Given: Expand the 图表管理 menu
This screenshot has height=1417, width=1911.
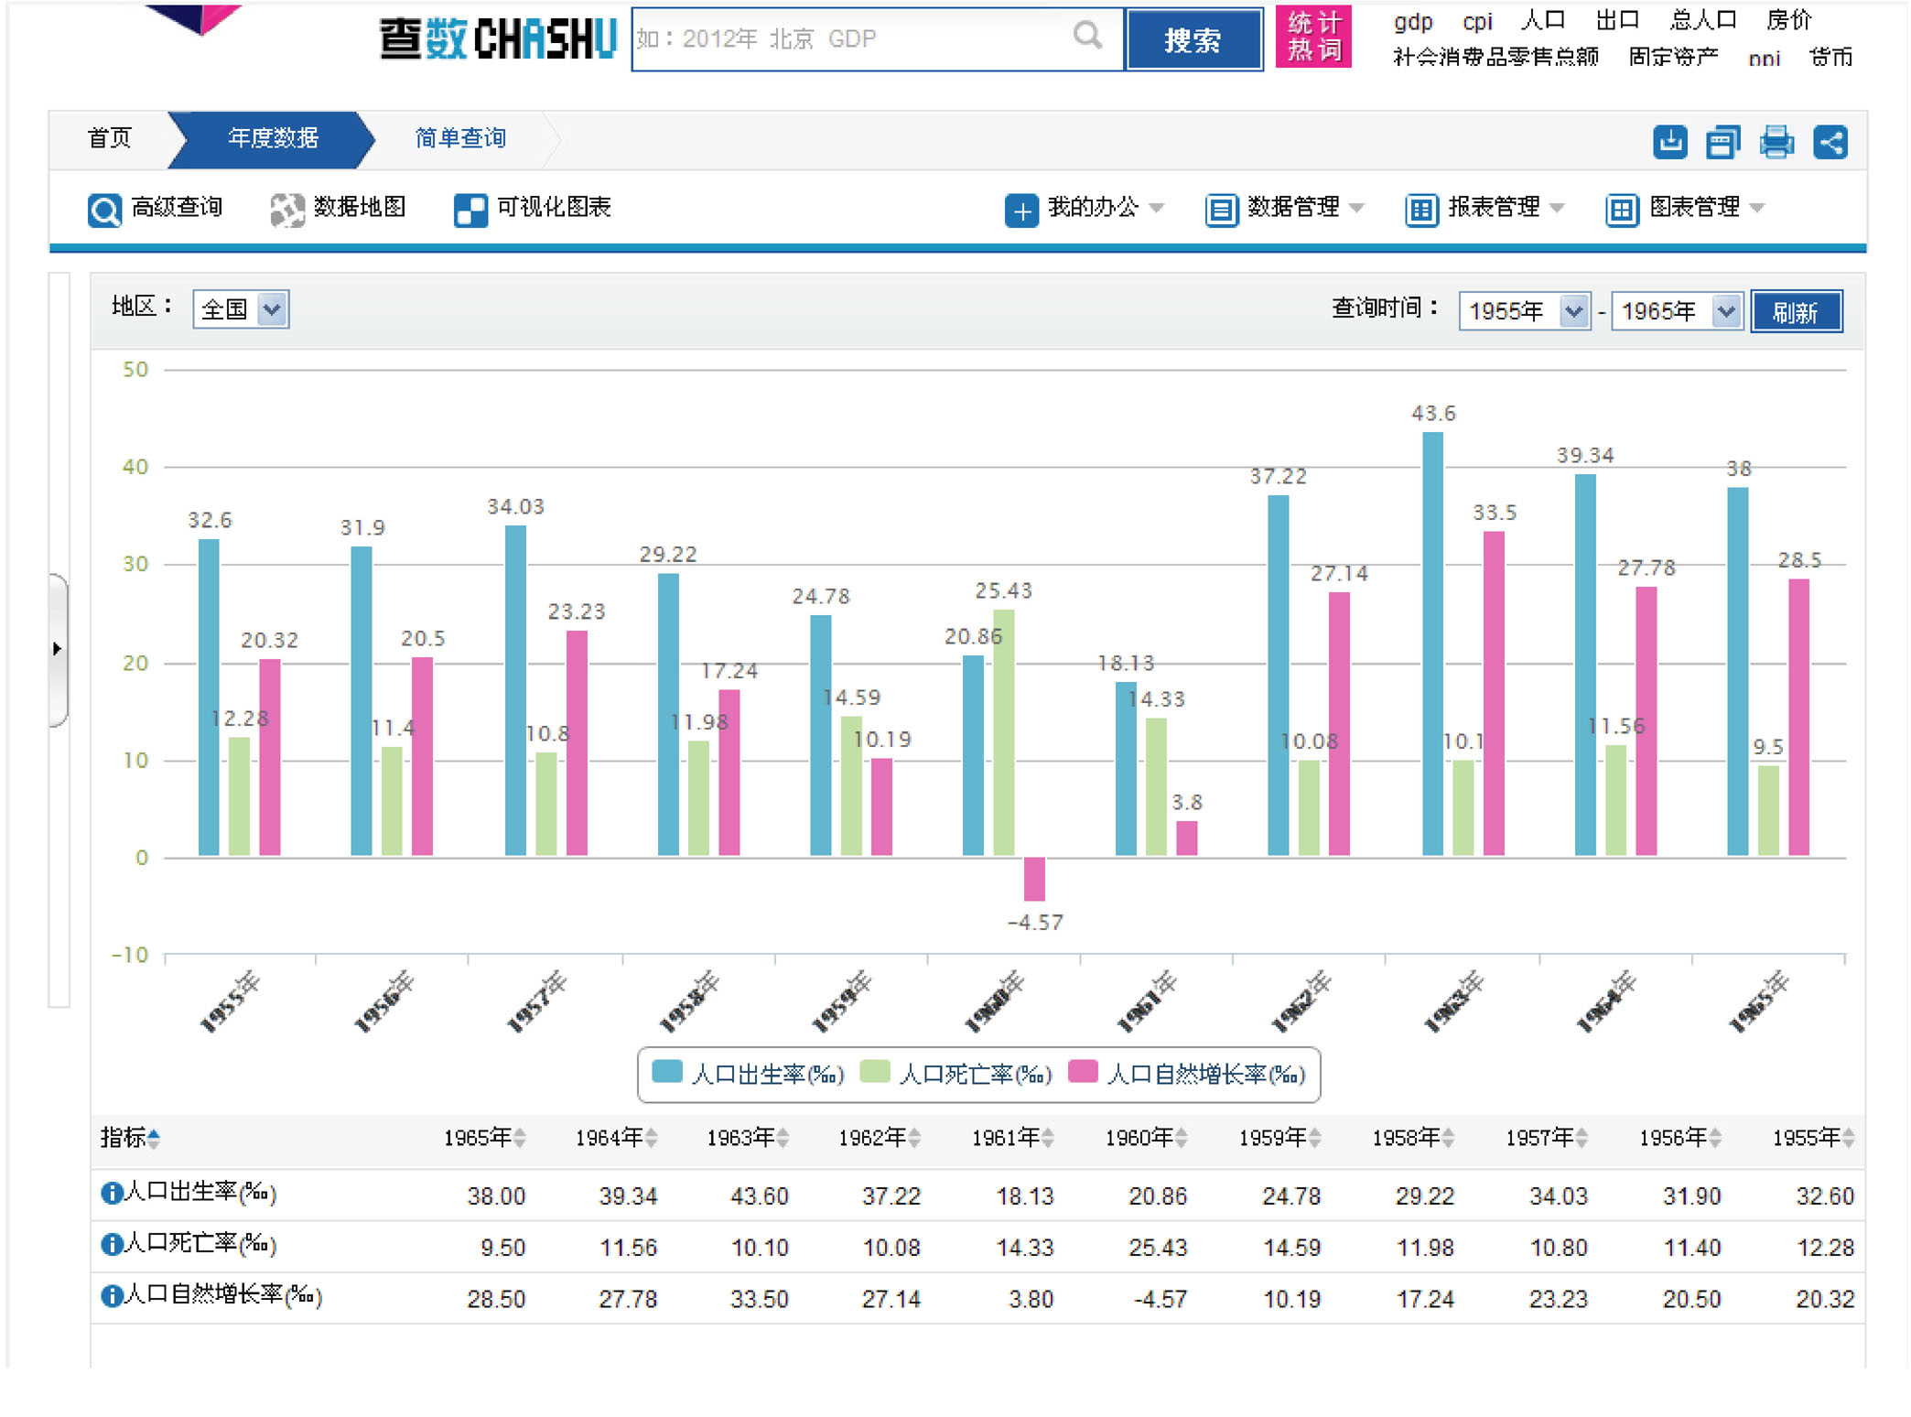Looking at the screenshot, I should click(1756, 209).
